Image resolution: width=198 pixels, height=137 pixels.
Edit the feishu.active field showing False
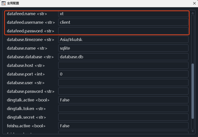click(123, 126)
